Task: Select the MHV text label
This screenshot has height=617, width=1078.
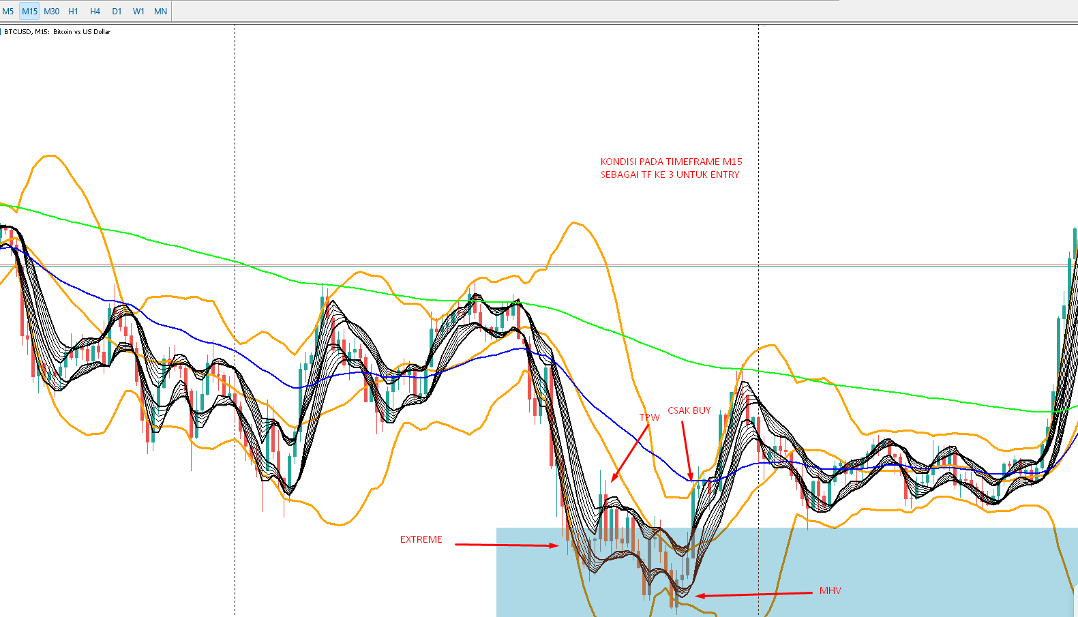Action: (830, 590)
